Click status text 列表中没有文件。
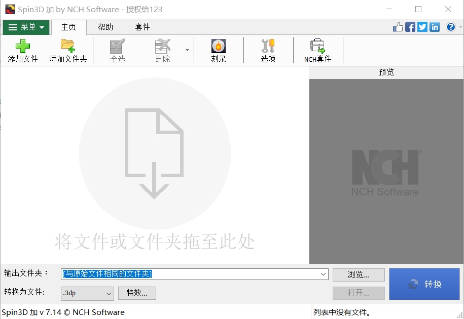Screen dimensions: 464x319 tap(342, 312)
